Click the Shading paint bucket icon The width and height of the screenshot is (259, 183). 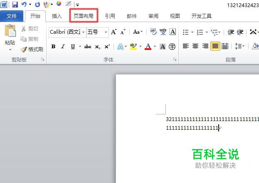255,46
